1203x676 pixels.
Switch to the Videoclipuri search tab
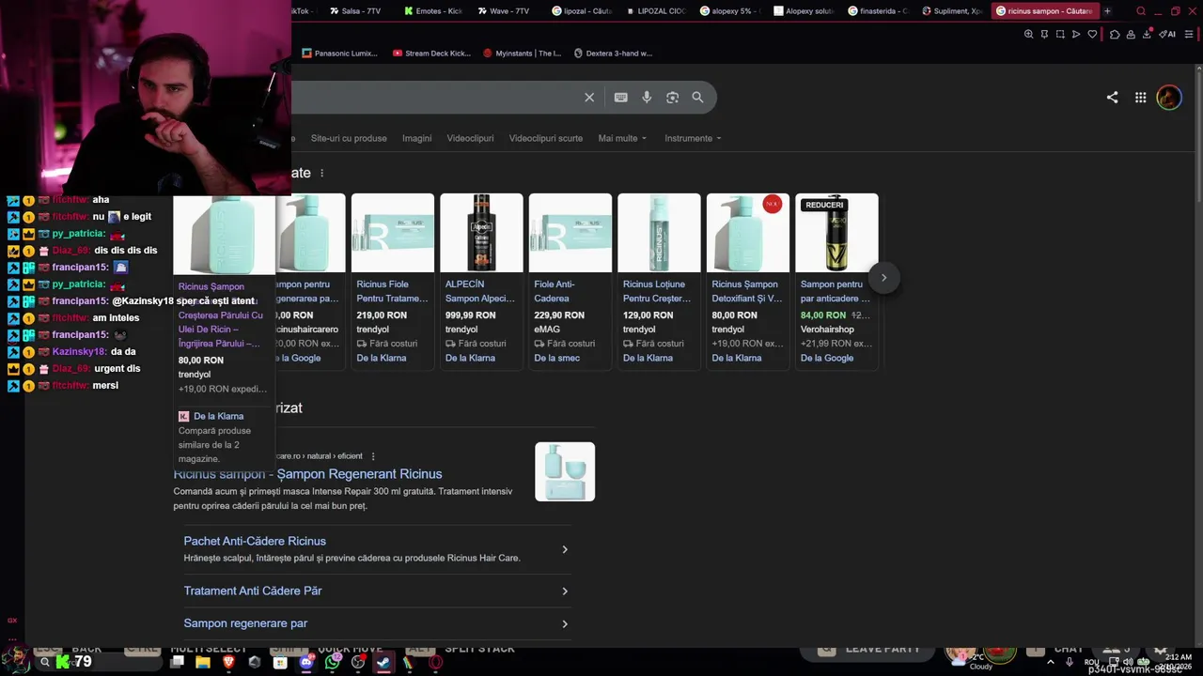(x=470, y=138)
